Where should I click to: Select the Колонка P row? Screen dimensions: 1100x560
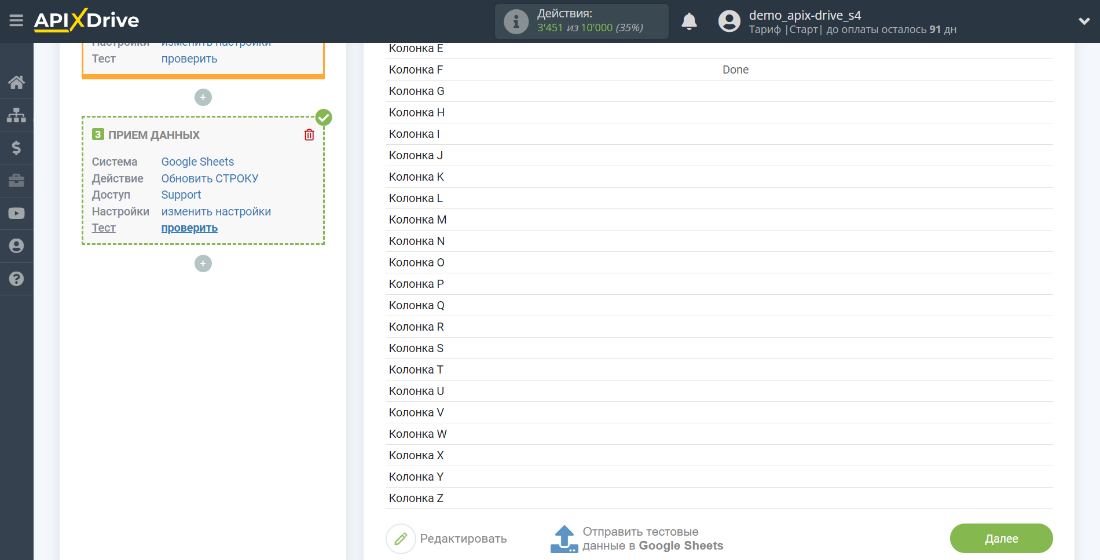click(x=719, y=284)
